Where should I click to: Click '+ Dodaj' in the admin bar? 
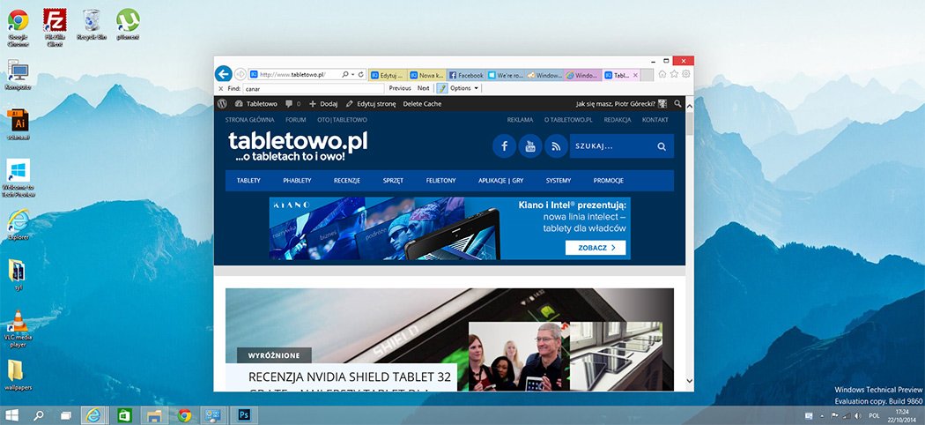323,104
